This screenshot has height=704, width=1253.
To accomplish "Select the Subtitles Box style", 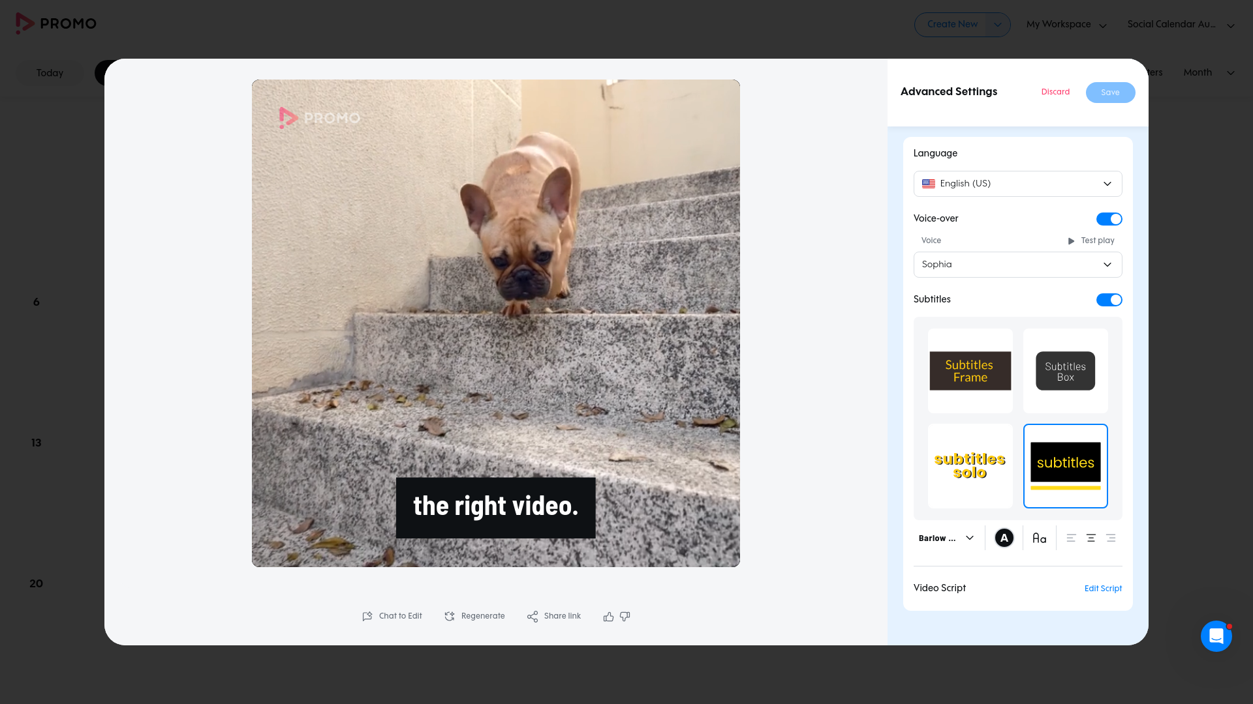I will 1065,371.
